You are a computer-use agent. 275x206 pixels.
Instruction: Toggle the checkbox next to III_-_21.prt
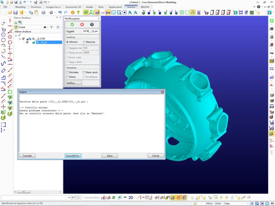[x=27, y=42]
